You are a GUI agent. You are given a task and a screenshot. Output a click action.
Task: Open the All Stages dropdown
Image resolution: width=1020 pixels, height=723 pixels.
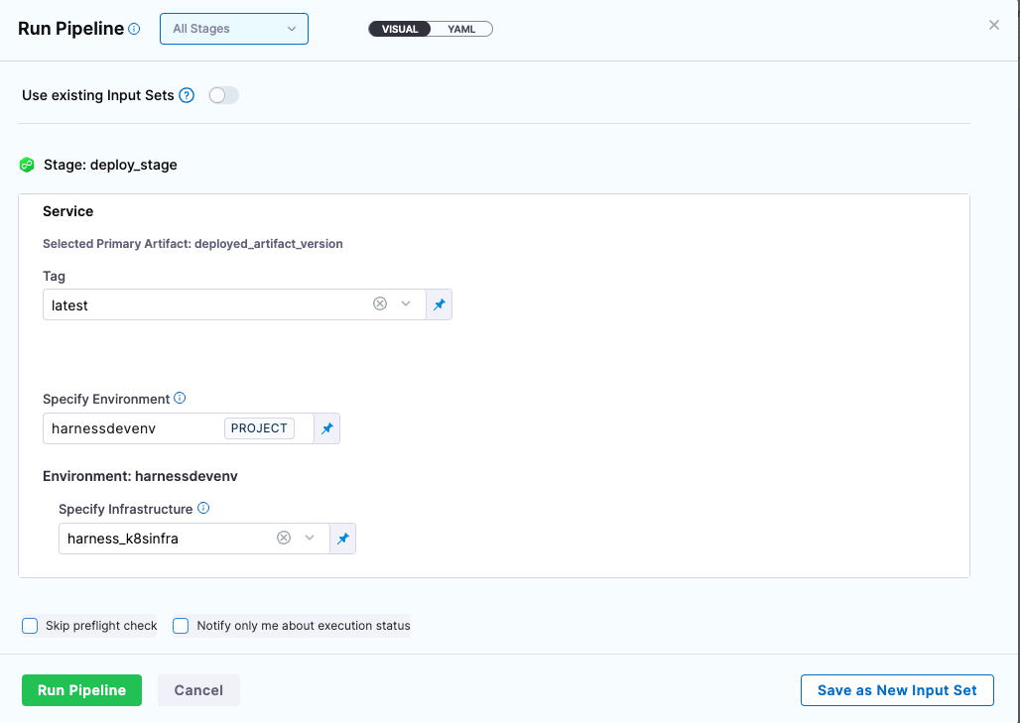pos(233,29)
